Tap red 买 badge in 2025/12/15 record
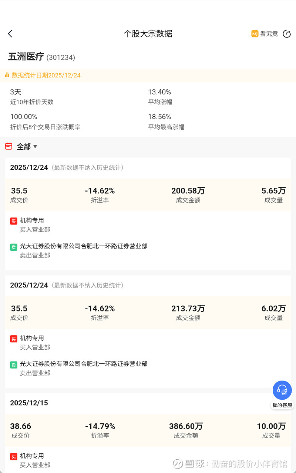 point(14,457)
